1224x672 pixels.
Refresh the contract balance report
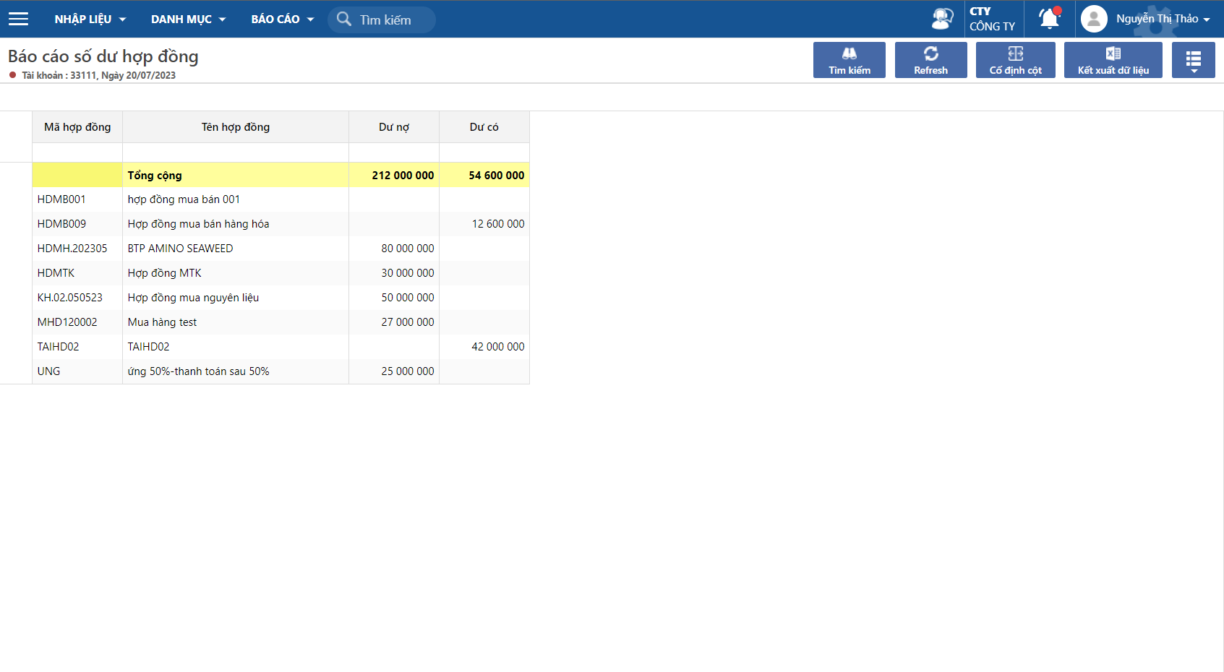930,60
